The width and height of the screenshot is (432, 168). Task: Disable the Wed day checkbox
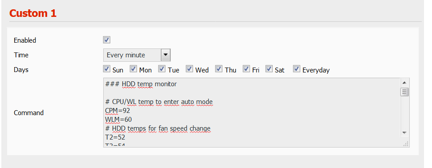pyautogui.click(x=189, y=69)
